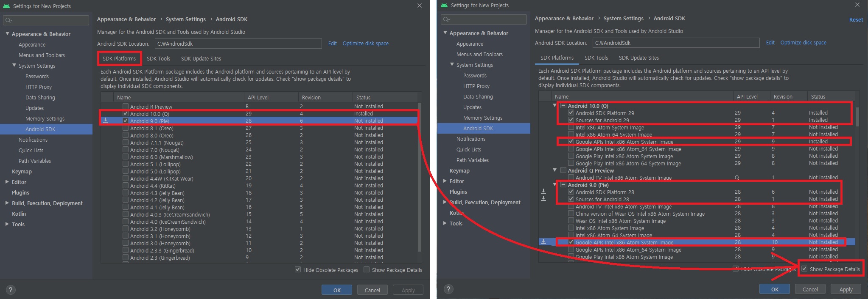The height and width of the screenshot is (299, 868).
Task: Disable Show Package Details in right window
Action: (804, 269)
